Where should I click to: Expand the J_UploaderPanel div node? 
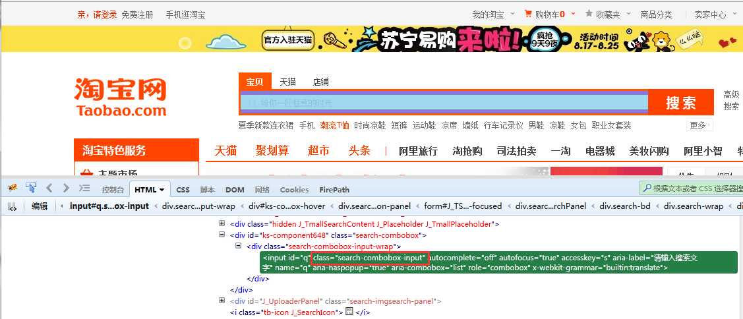click(x=222, y=301)
